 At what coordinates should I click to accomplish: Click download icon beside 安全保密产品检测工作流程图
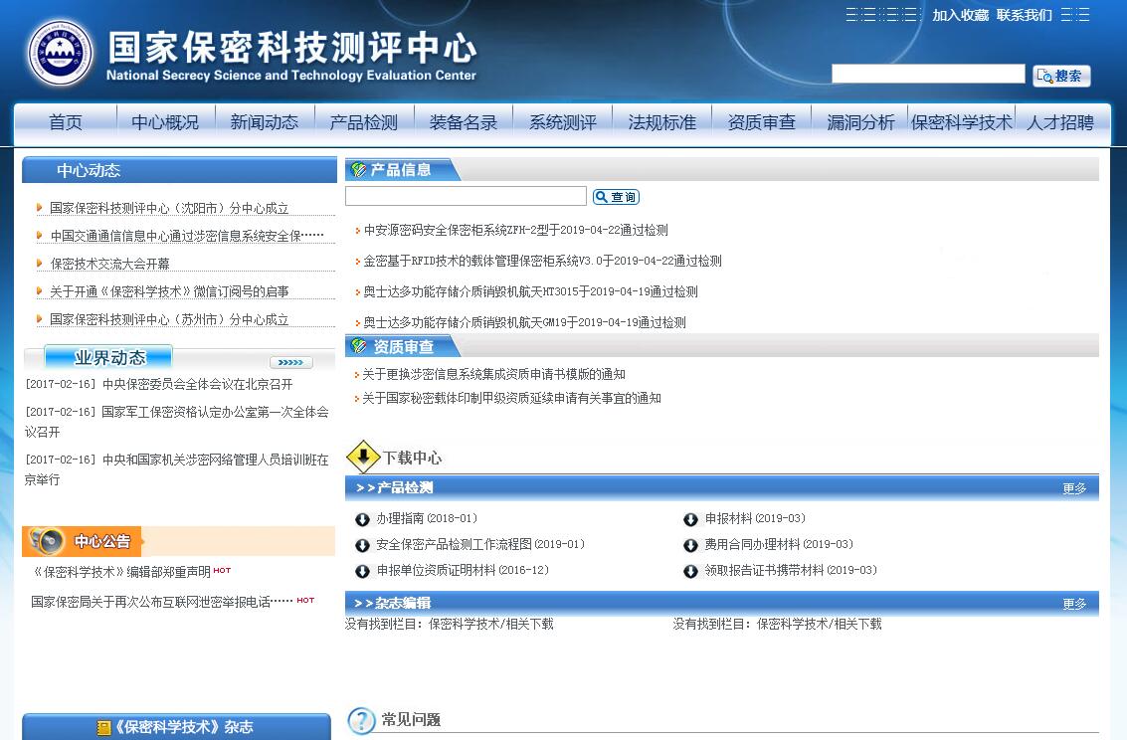coord(362,545)
